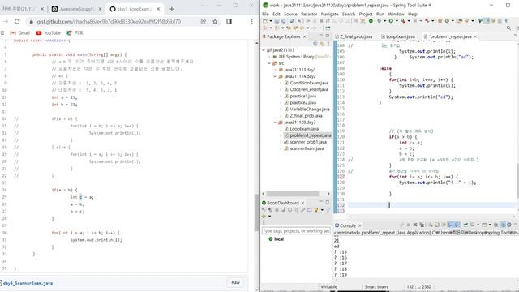Open the Source menu
Screen dimensions: 519x292
point(290,15)
